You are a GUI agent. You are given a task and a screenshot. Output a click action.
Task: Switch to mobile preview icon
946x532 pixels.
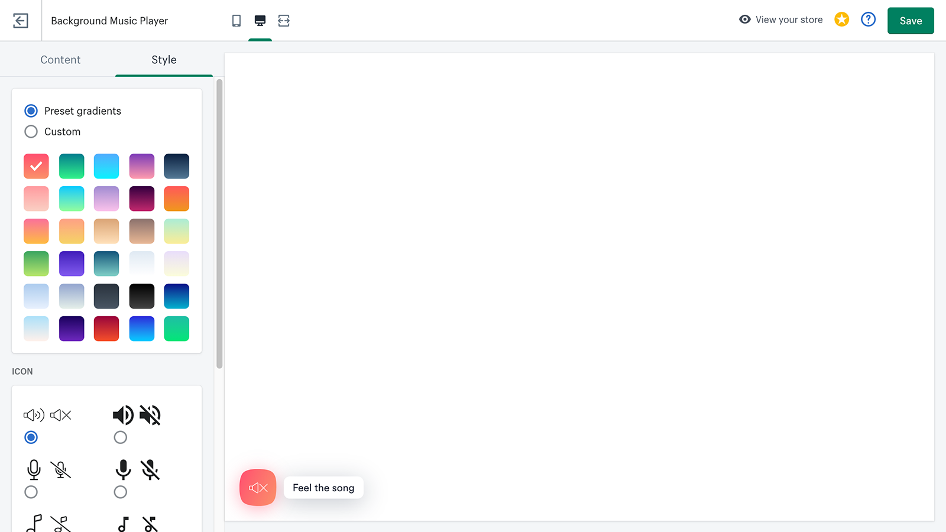pos(237,21)
